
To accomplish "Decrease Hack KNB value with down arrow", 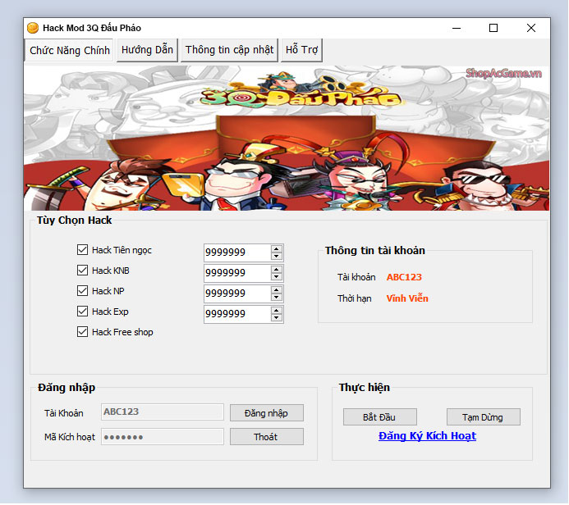I will (x=277, y=277).
